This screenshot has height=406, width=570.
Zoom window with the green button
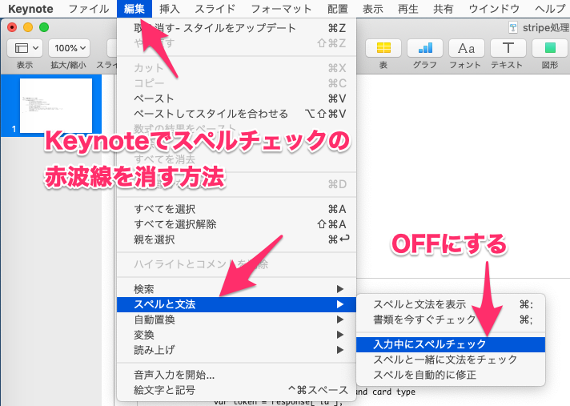coord(44,27)
